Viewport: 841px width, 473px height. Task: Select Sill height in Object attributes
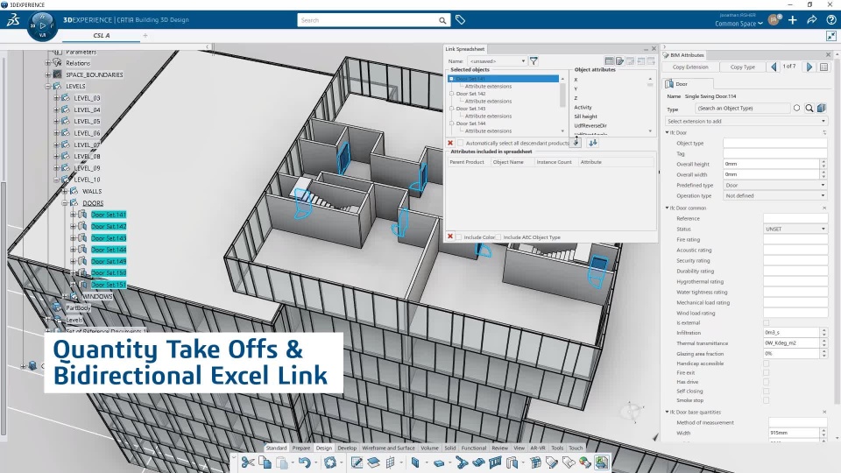(x=586, y=116)
